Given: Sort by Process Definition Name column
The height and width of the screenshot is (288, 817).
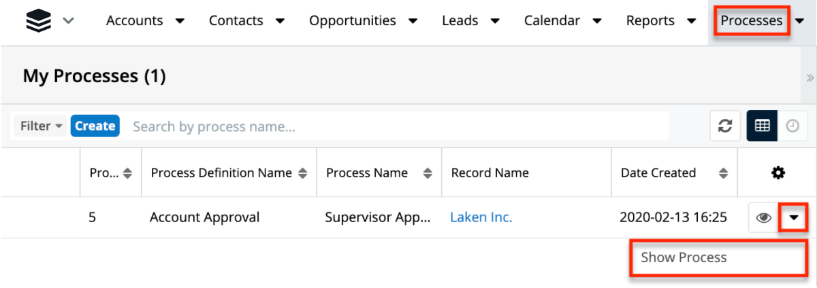Looking at the screenshot, I should pos(304,173).
